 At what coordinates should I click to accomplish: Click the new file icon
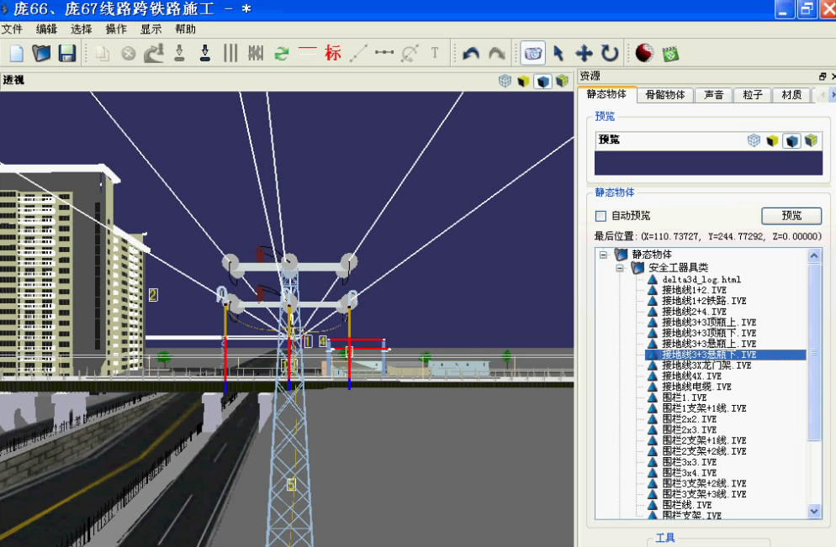point(17,53)
